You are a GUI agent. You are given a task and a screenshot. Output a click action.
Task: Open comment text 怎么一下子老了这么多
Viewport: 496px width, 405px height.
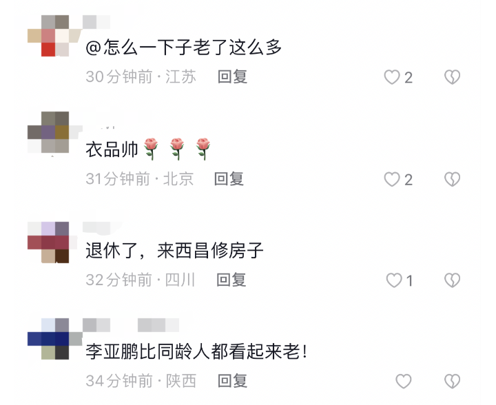coord(183,48)
